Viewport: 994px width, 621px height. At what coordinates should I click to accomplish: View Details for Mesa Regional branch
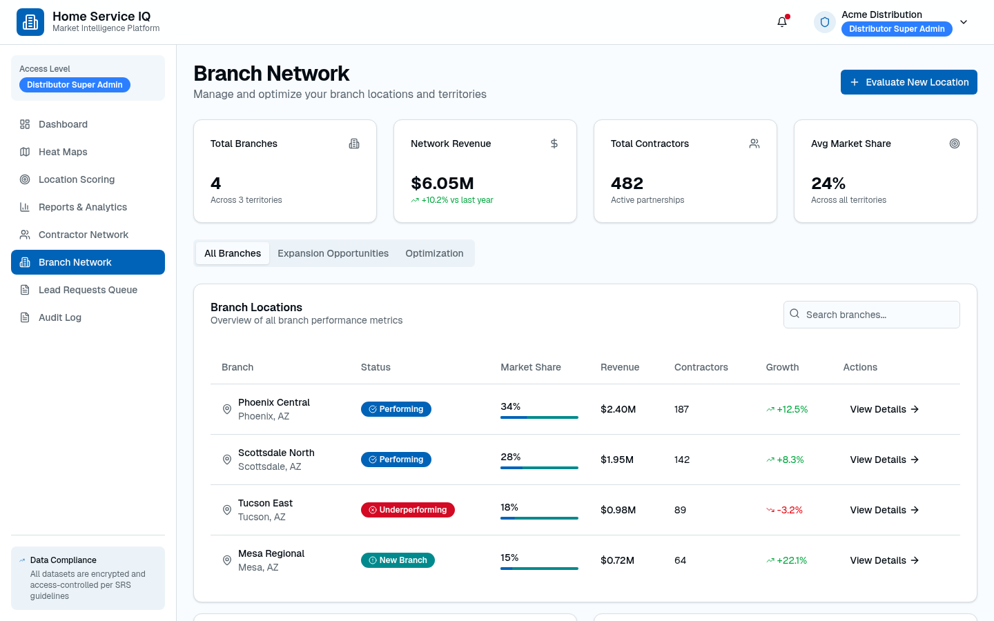pos(884,560)
